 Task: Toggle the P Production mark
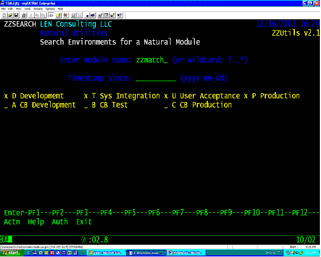pos(246,96)
